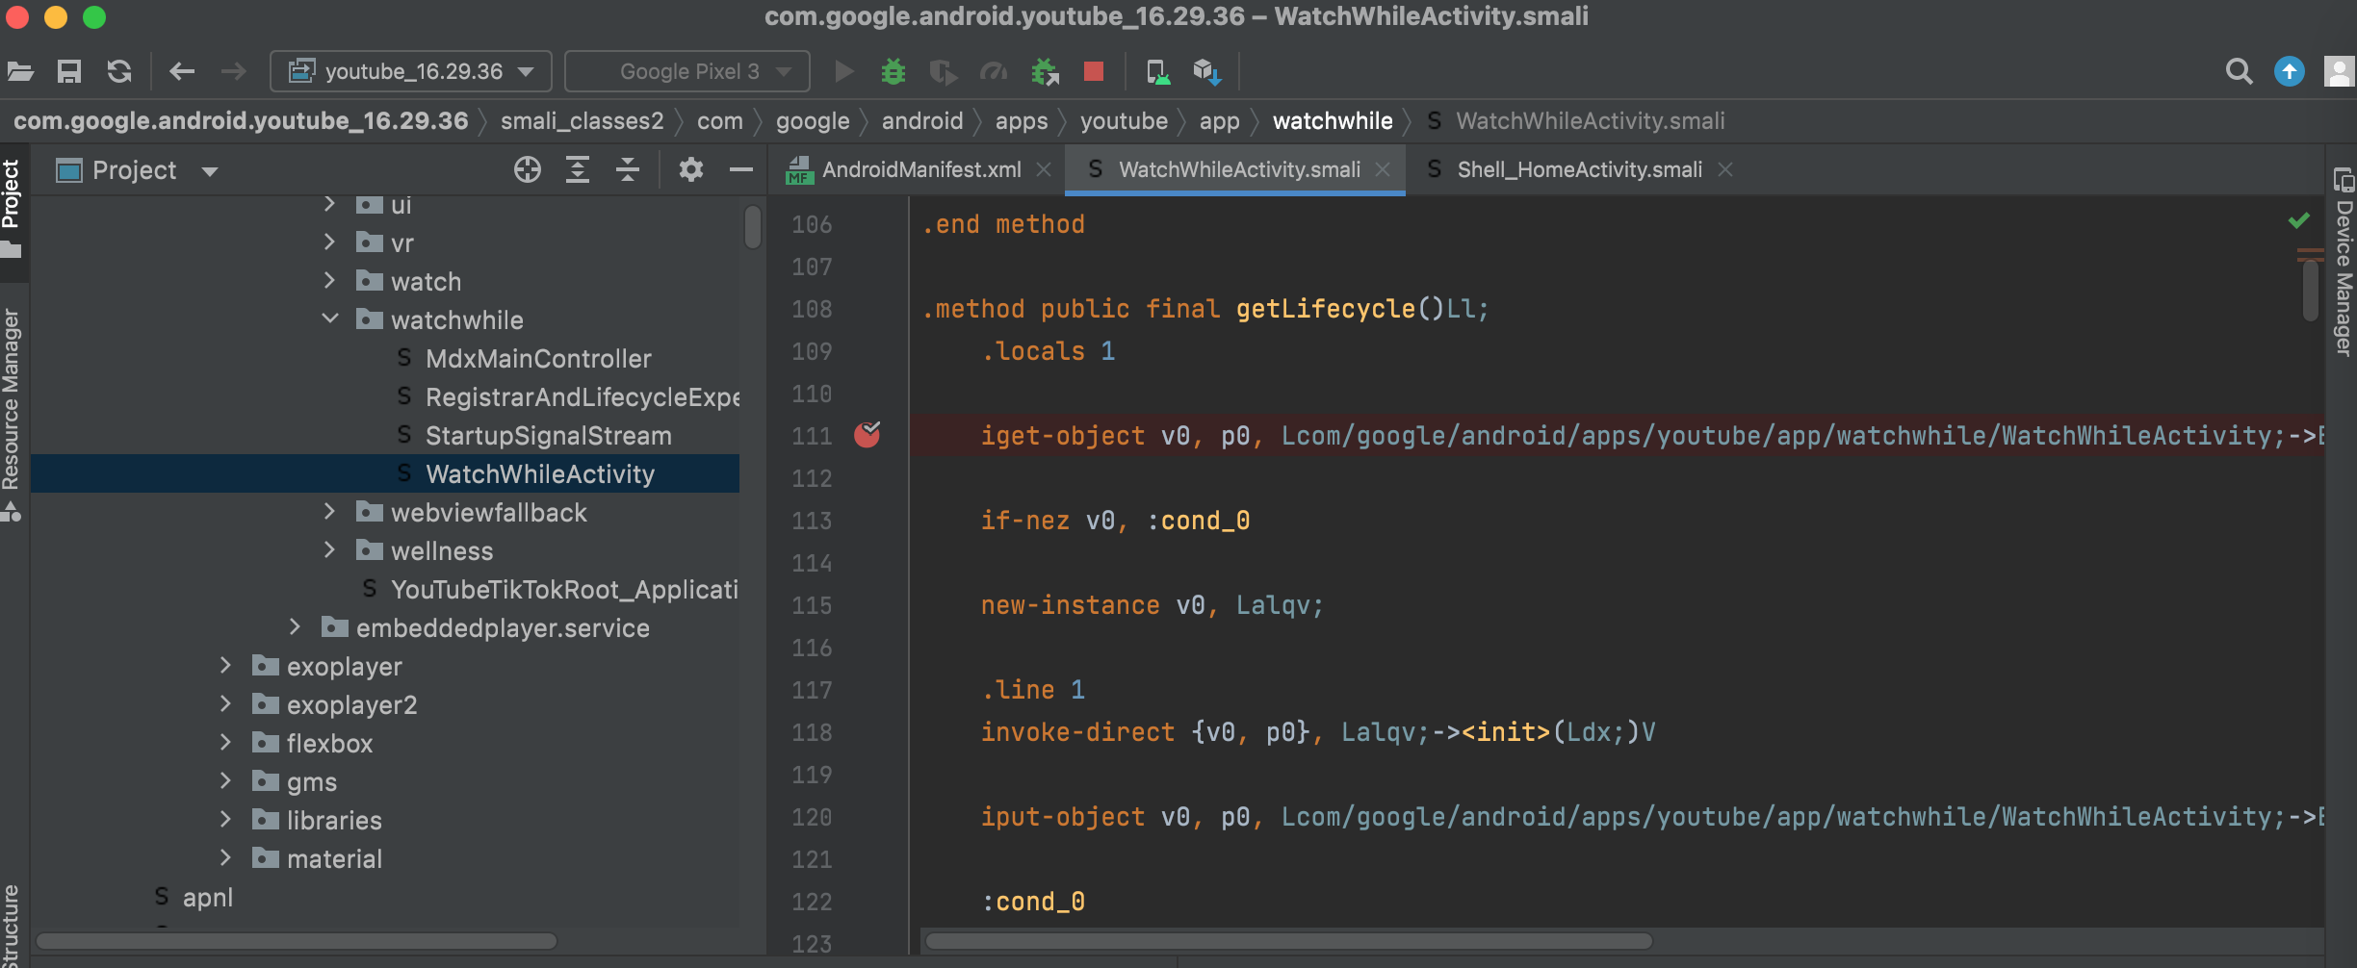
Task: Open the Device Manager toolbar icon
Action: (x=1157, y=71)
